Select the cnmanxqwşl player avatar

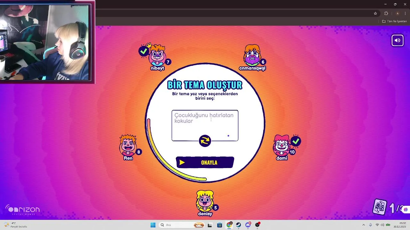tap(252, 55)
